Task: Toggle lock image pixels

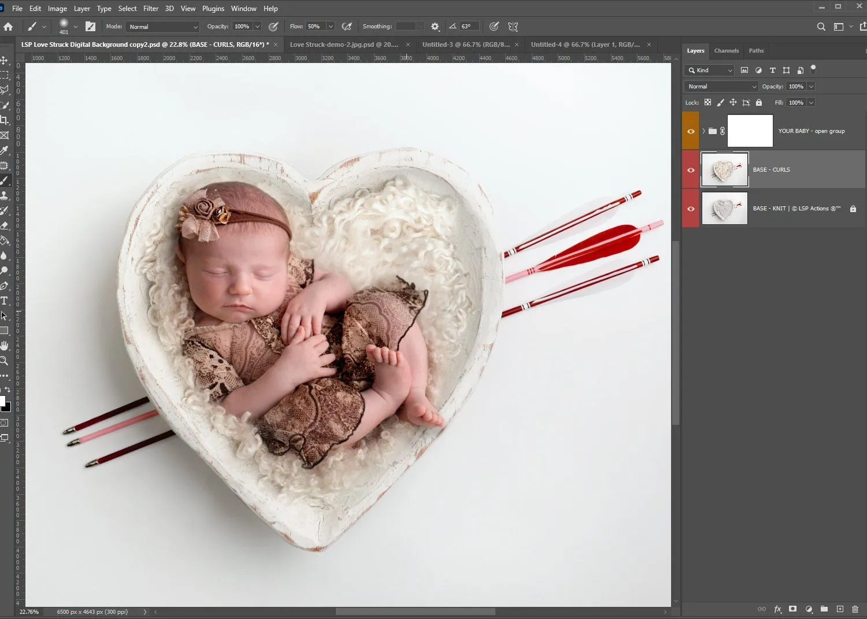Action: [720, 102]
